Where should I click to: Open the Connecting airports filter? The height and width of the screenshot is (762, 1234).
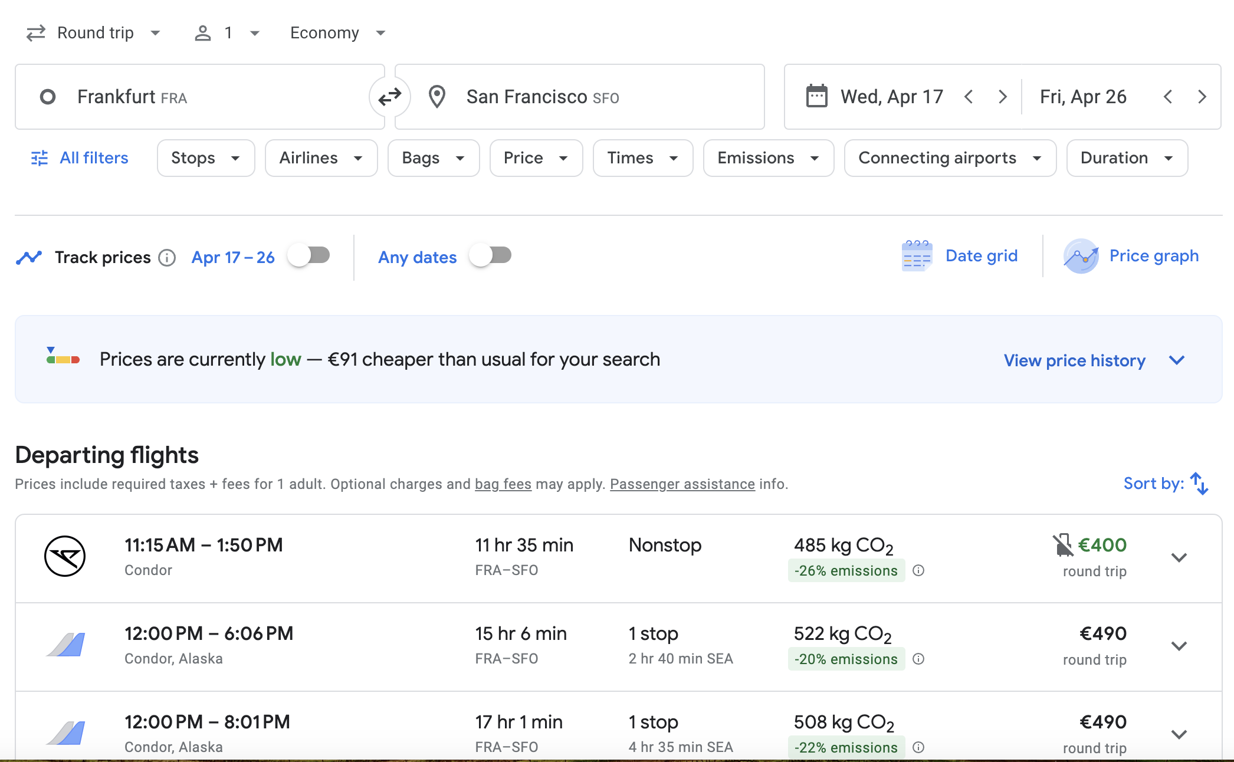[950, 158]
